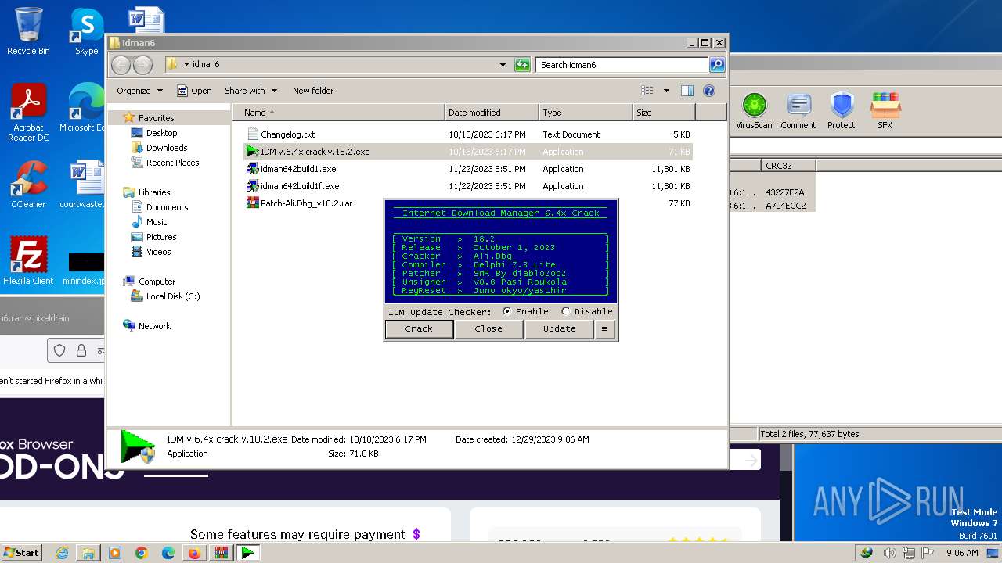Viewport: 1002px width, 563px height.
Task: Sort WinRAR list by CRC32 column
Action: pyautogui.click(x=788, y=166)
